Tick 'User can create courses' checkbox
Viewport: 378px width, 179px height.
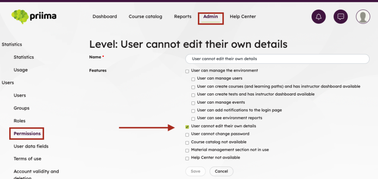(193, 87)
